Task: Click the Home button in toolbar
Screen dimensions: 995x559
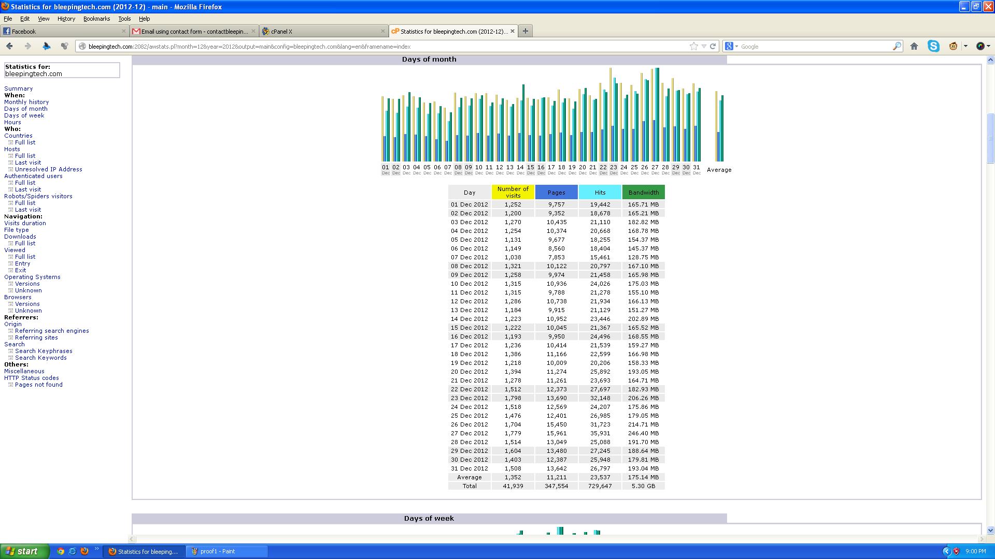Action: (x=914, y=46)
